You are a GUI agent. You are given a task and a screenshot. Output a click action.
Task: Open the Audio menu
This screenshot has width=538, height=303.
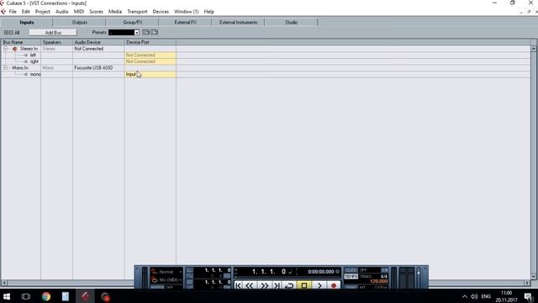click(61, 12)
